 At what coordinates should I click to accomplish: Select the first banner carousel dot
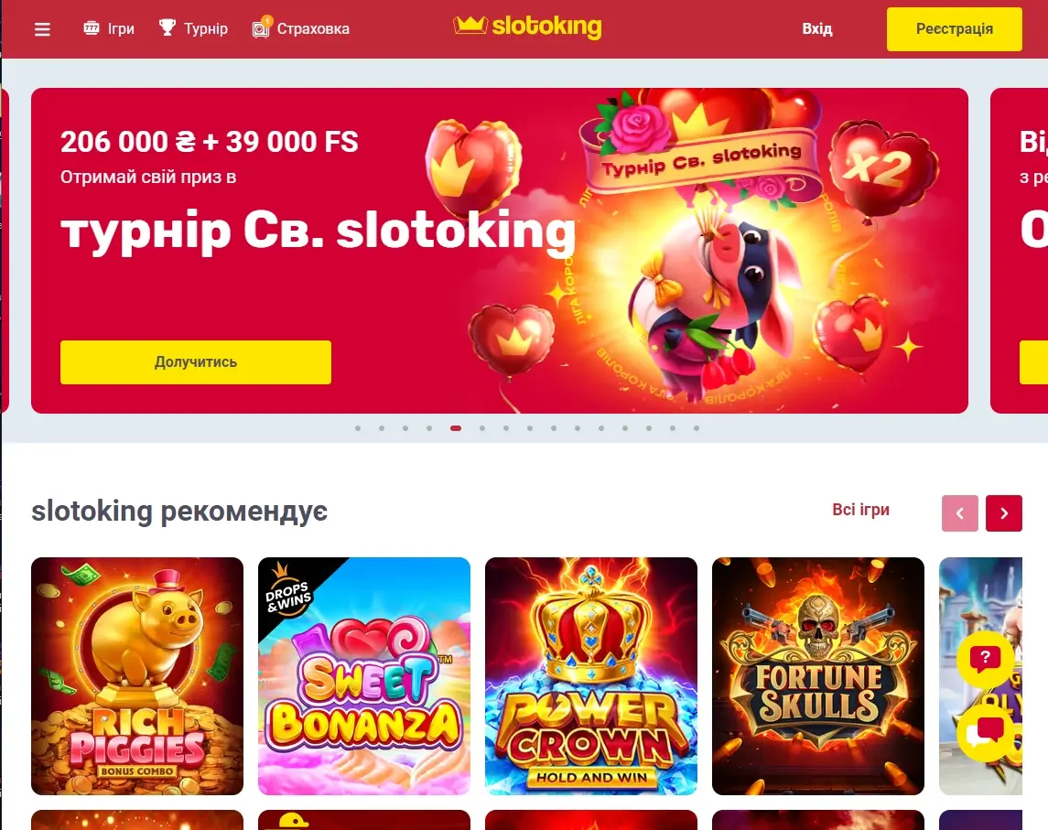click(x=358, y=428)
